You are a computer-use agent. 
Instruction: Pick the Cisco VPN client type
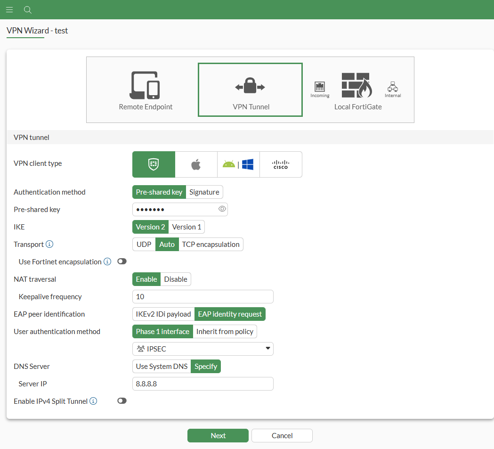click(281, 164)
